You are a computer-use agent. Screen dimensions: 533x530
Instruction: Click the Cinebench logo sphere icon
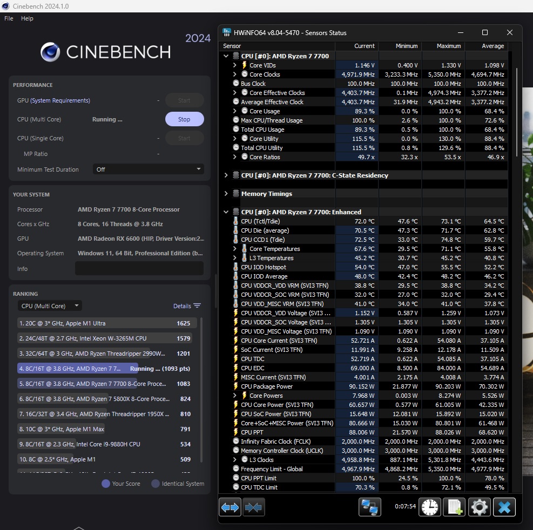tap(50, 52)
